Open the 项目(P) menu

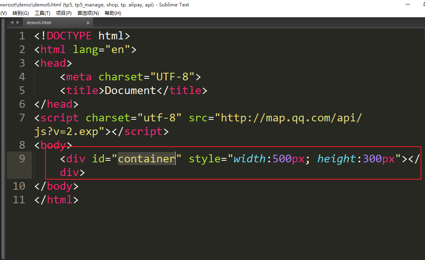(64, 13)
